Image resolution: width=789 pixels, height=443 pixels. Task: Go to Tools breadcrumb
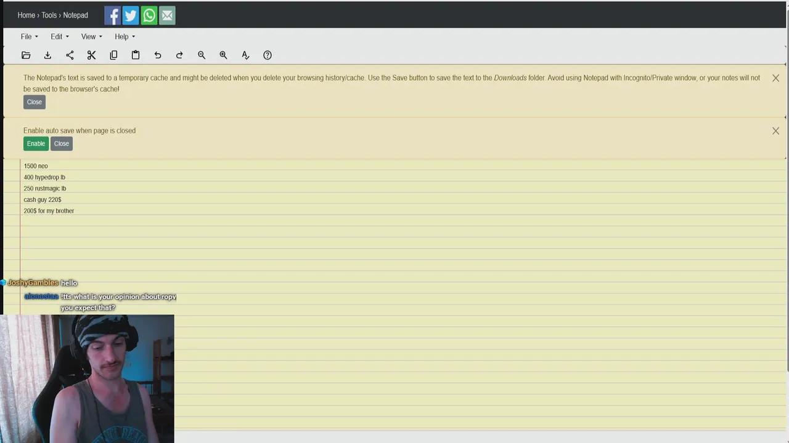pyautogui.click(x=49, y=15)
